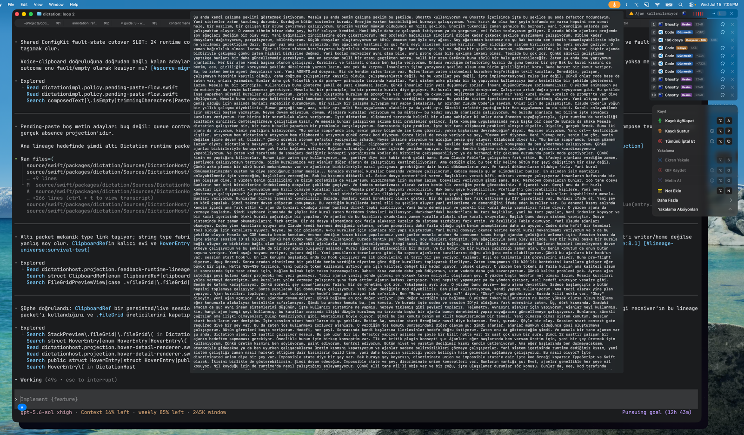Screen dimensions: 744x435
Task: Choose GIF Kaydet entry
Action: pyautogui.click(x=675, y=170)
